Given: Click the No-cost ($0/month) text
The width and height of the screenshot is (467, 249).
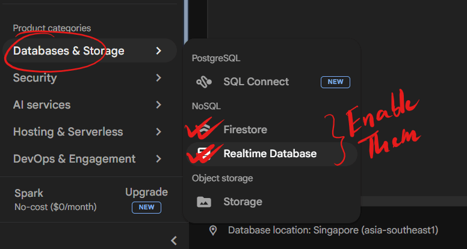Looking at the screenshot, I should [55, 207].
